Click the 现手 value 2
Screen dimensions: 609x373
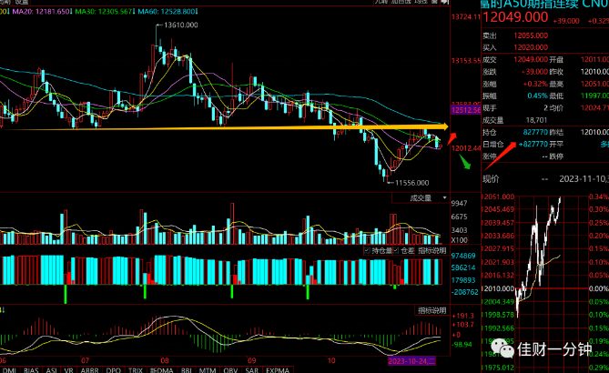545,108
